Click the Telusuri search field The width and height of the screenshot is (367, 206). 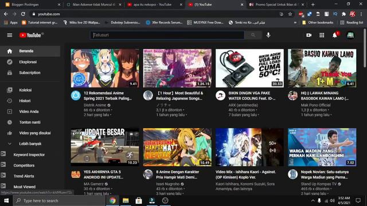167,35
